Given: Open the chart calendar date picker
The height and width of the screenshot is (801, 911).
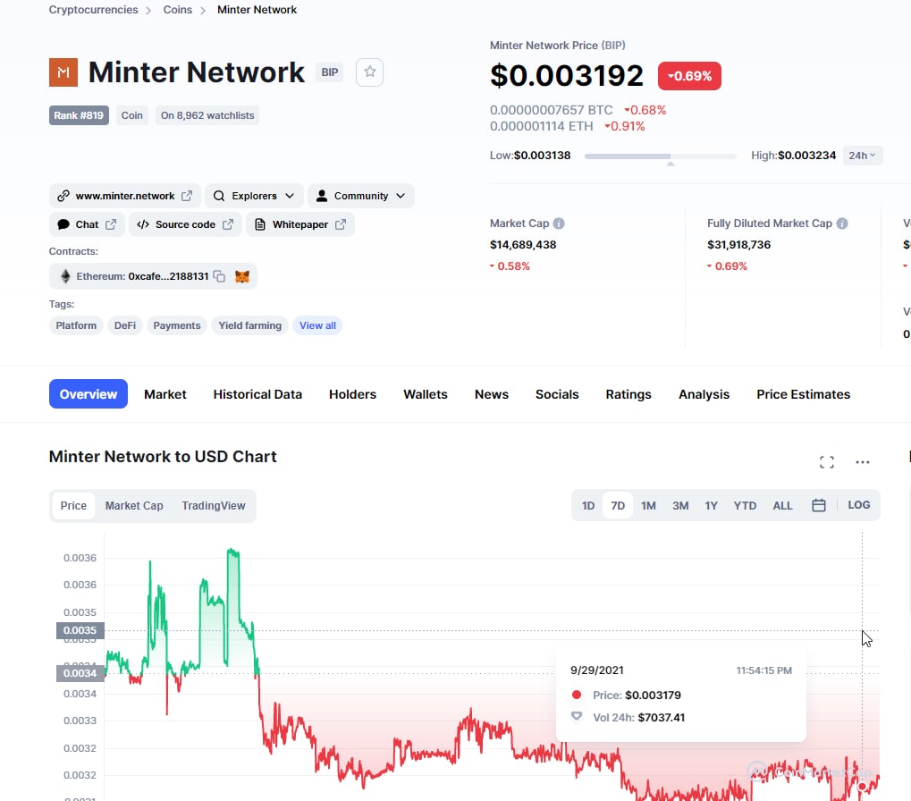Looking at the screenshot, I should pos(819,505).
